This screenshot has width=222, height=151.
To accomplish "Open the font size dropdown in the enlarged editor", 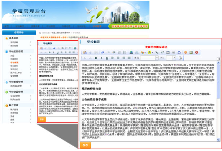I will [175, 58].
